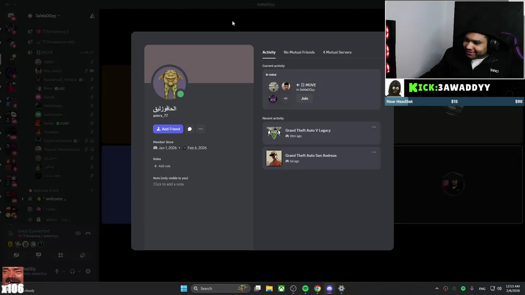Click the profile avatar of amirx_77
525x295 pixels.
pos(170,83)
